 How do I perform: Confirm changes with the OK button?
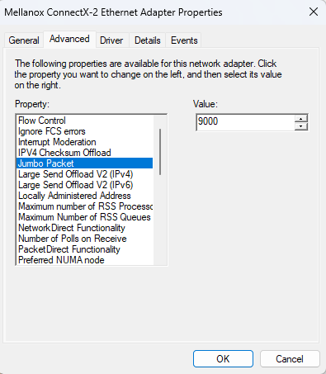coord(223,358)
